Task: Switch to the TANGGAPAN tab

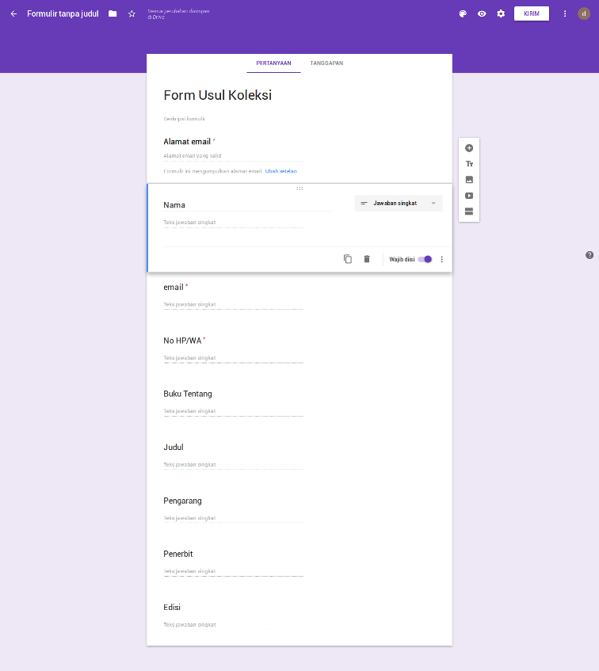Action: [326, 63]
